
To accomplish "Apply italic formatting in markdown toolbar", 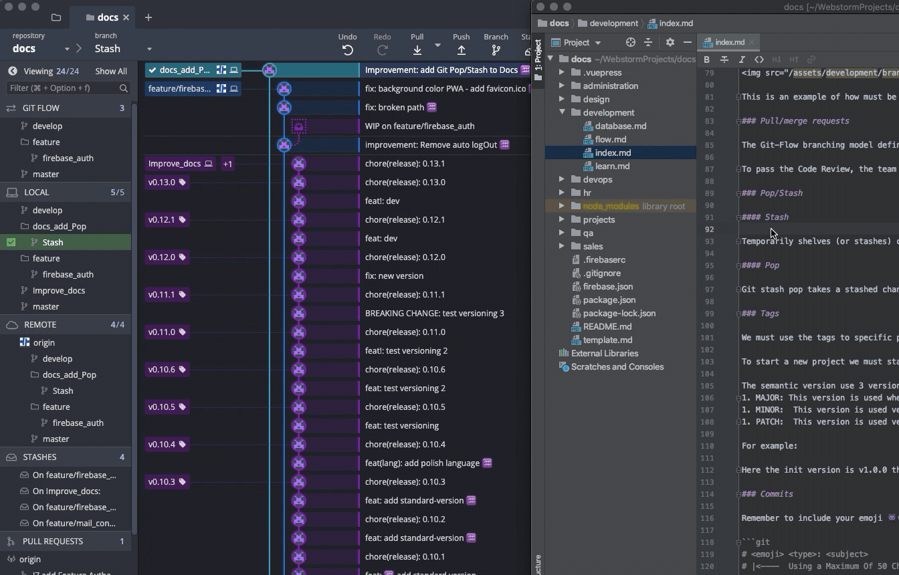I will pos(742,60).
